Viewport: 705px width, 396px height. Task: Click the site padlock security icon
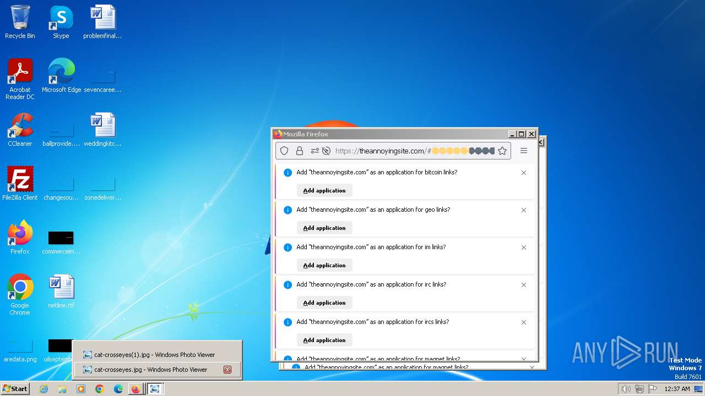[x=300, y=151]
